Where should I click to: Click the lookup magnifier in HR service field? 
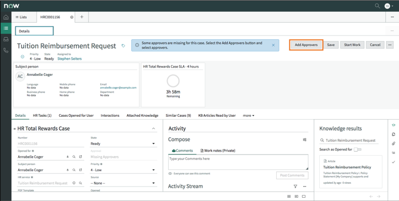80,183
